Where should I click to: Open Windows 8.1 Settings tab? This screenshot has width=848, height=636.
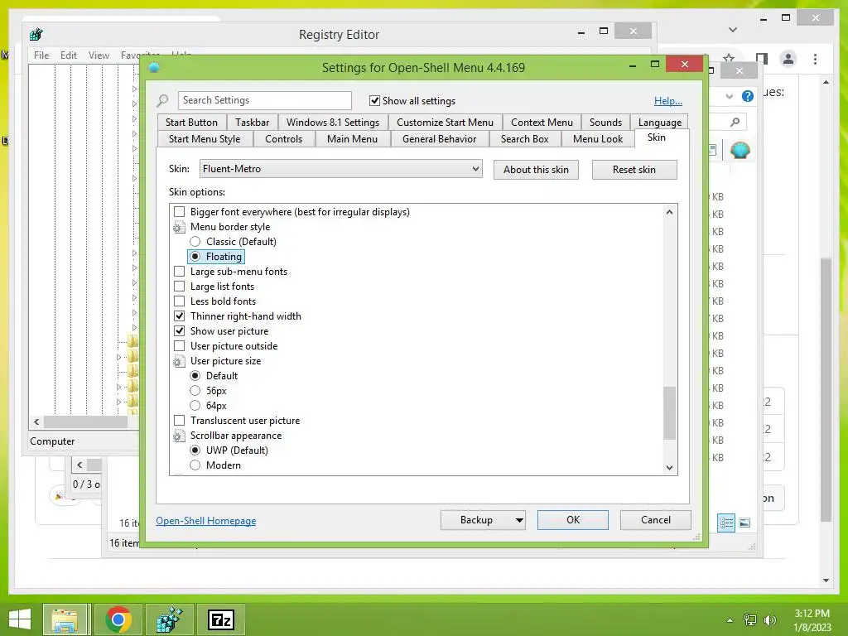[x=333, y=123]
